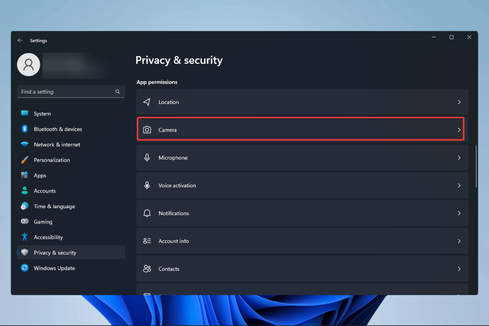The height and width of the screenshot is (326, 489).
Task: Click the Privacy & security shield icon
Action: point(25,252)
